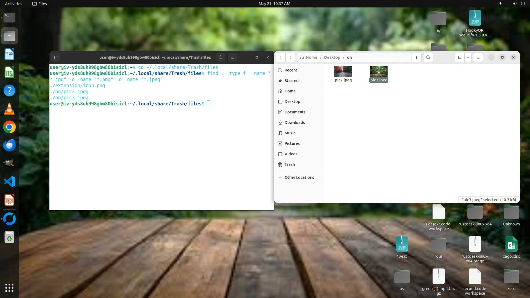The width and height of the screenshot is (530, 298).
Task: Click the forward navigation arrow in Files
Action: point(290,57)
